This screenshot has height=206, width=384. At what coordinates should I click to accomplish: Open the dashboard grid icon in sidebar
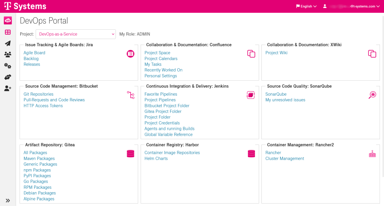(x=8, y=32)
